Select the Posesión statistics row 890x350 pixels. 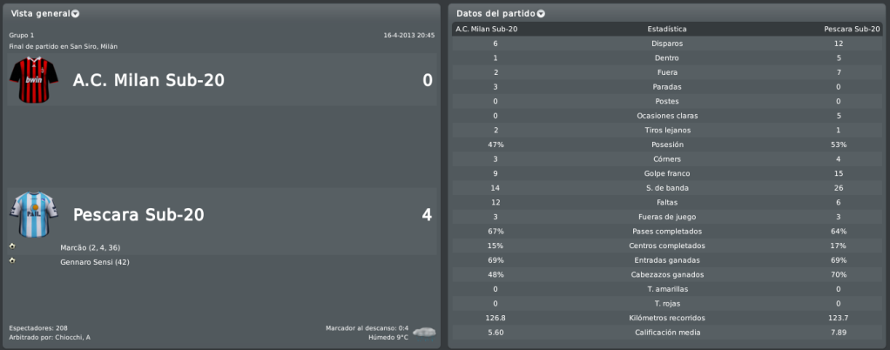tap(667, 145)
